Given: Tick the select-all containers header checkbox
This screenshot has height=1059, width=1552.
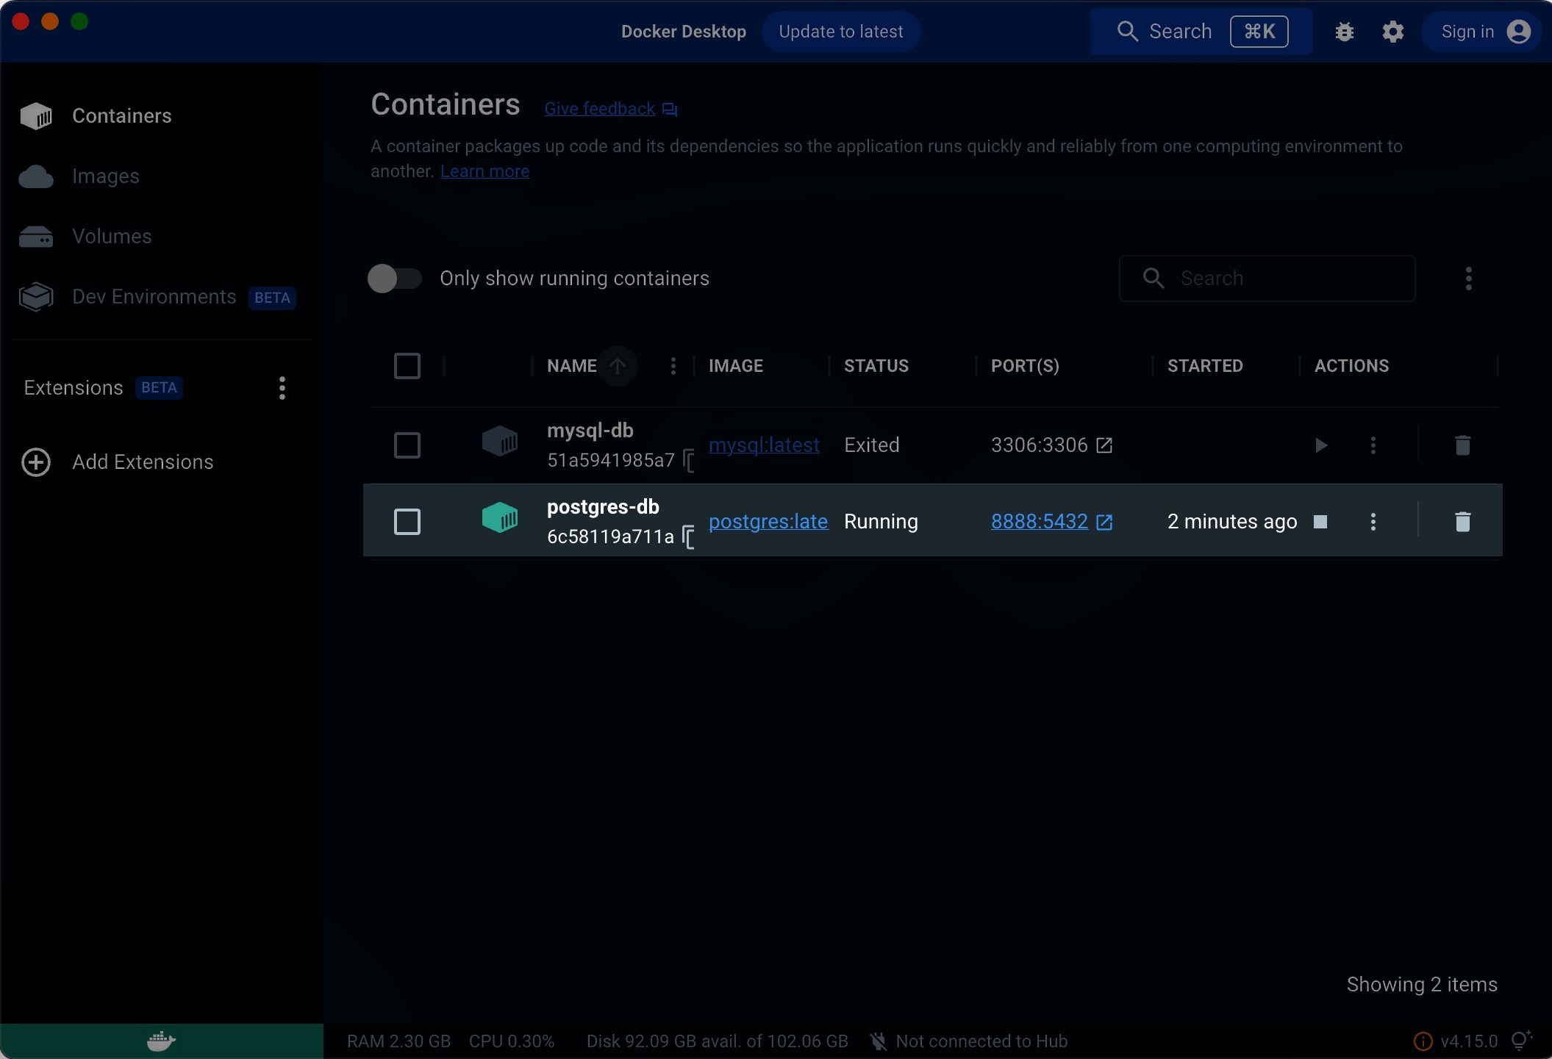Looking at the screenshot, I should coord(407,366).
